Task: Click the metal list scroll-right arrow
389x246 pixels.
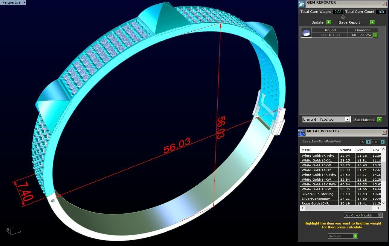Action: tap(379, 208)
